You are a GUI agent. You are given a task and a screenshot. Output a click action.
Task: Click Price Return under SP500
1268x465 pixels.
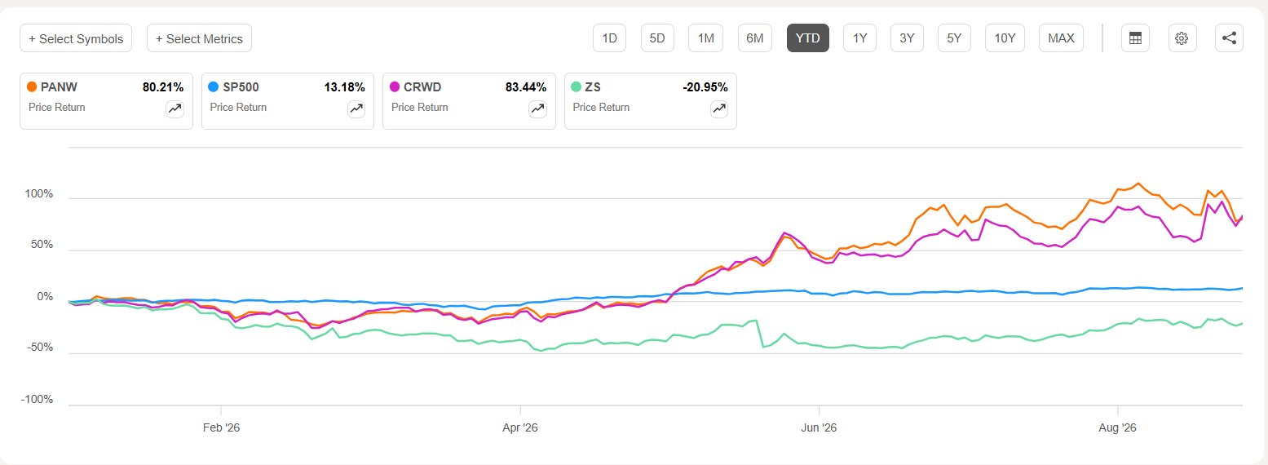point(238,107)
